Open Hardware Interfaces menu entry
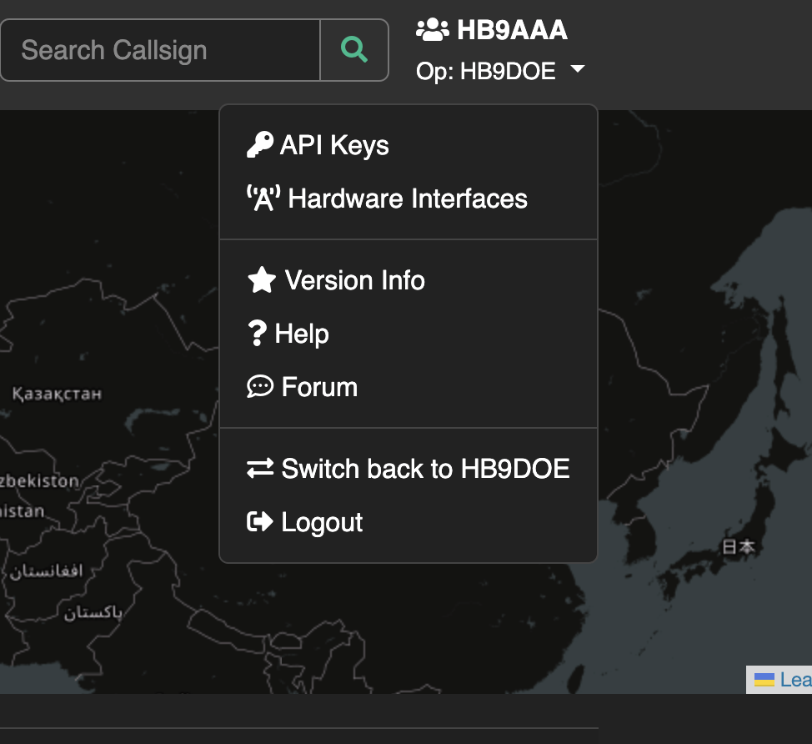The image size is (812, 744). [408, 199]
